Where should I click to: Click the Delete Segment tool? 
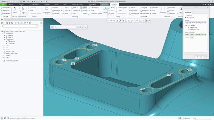121,8
